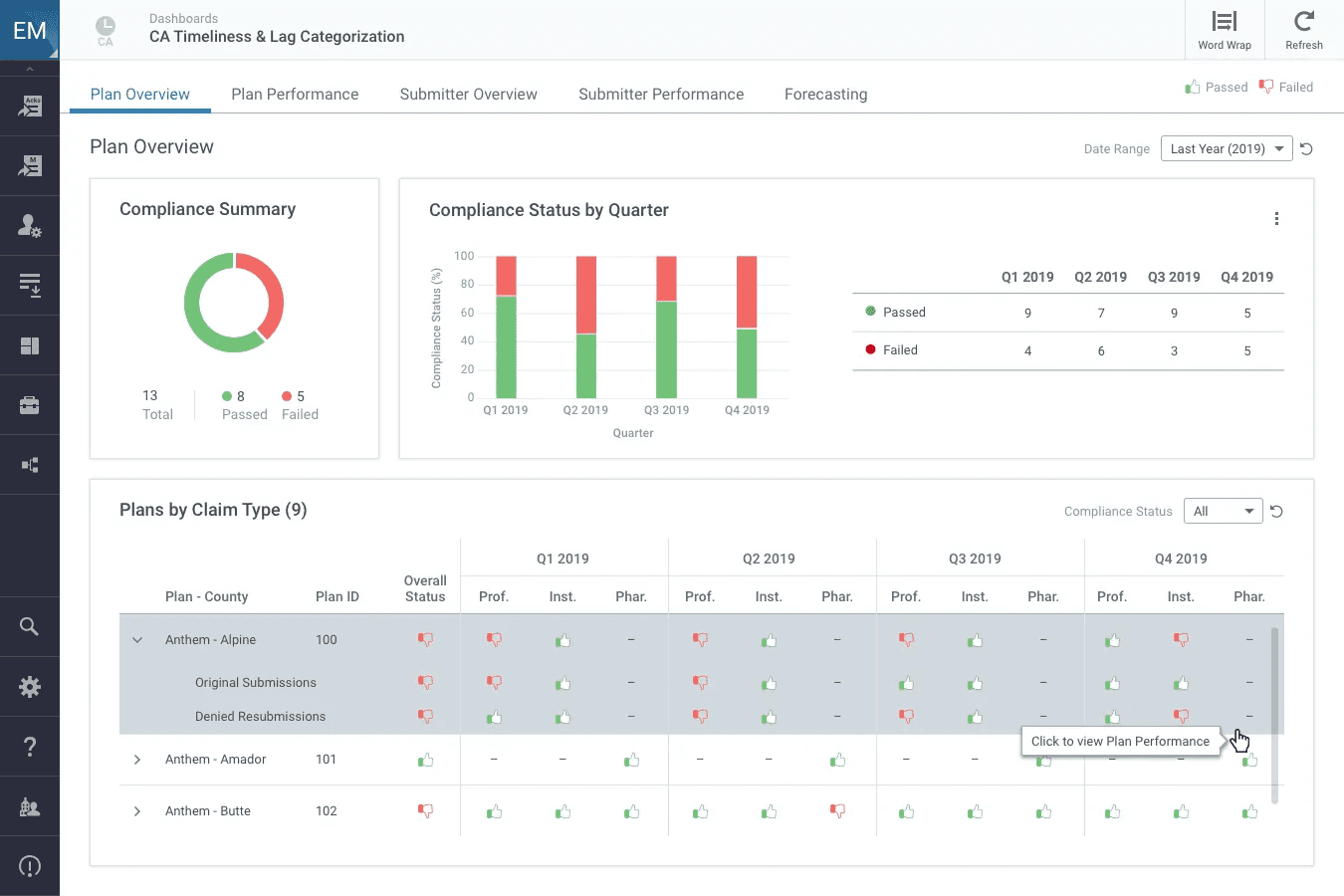Open the download list sidebar icon

coord(30,286)
